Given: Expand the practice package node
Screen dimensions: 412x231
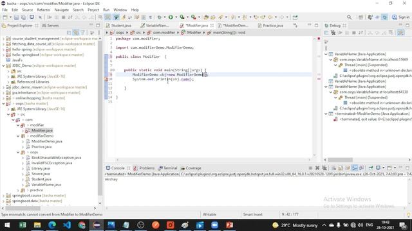Looking at the screenshot, I should click(18, 191).
